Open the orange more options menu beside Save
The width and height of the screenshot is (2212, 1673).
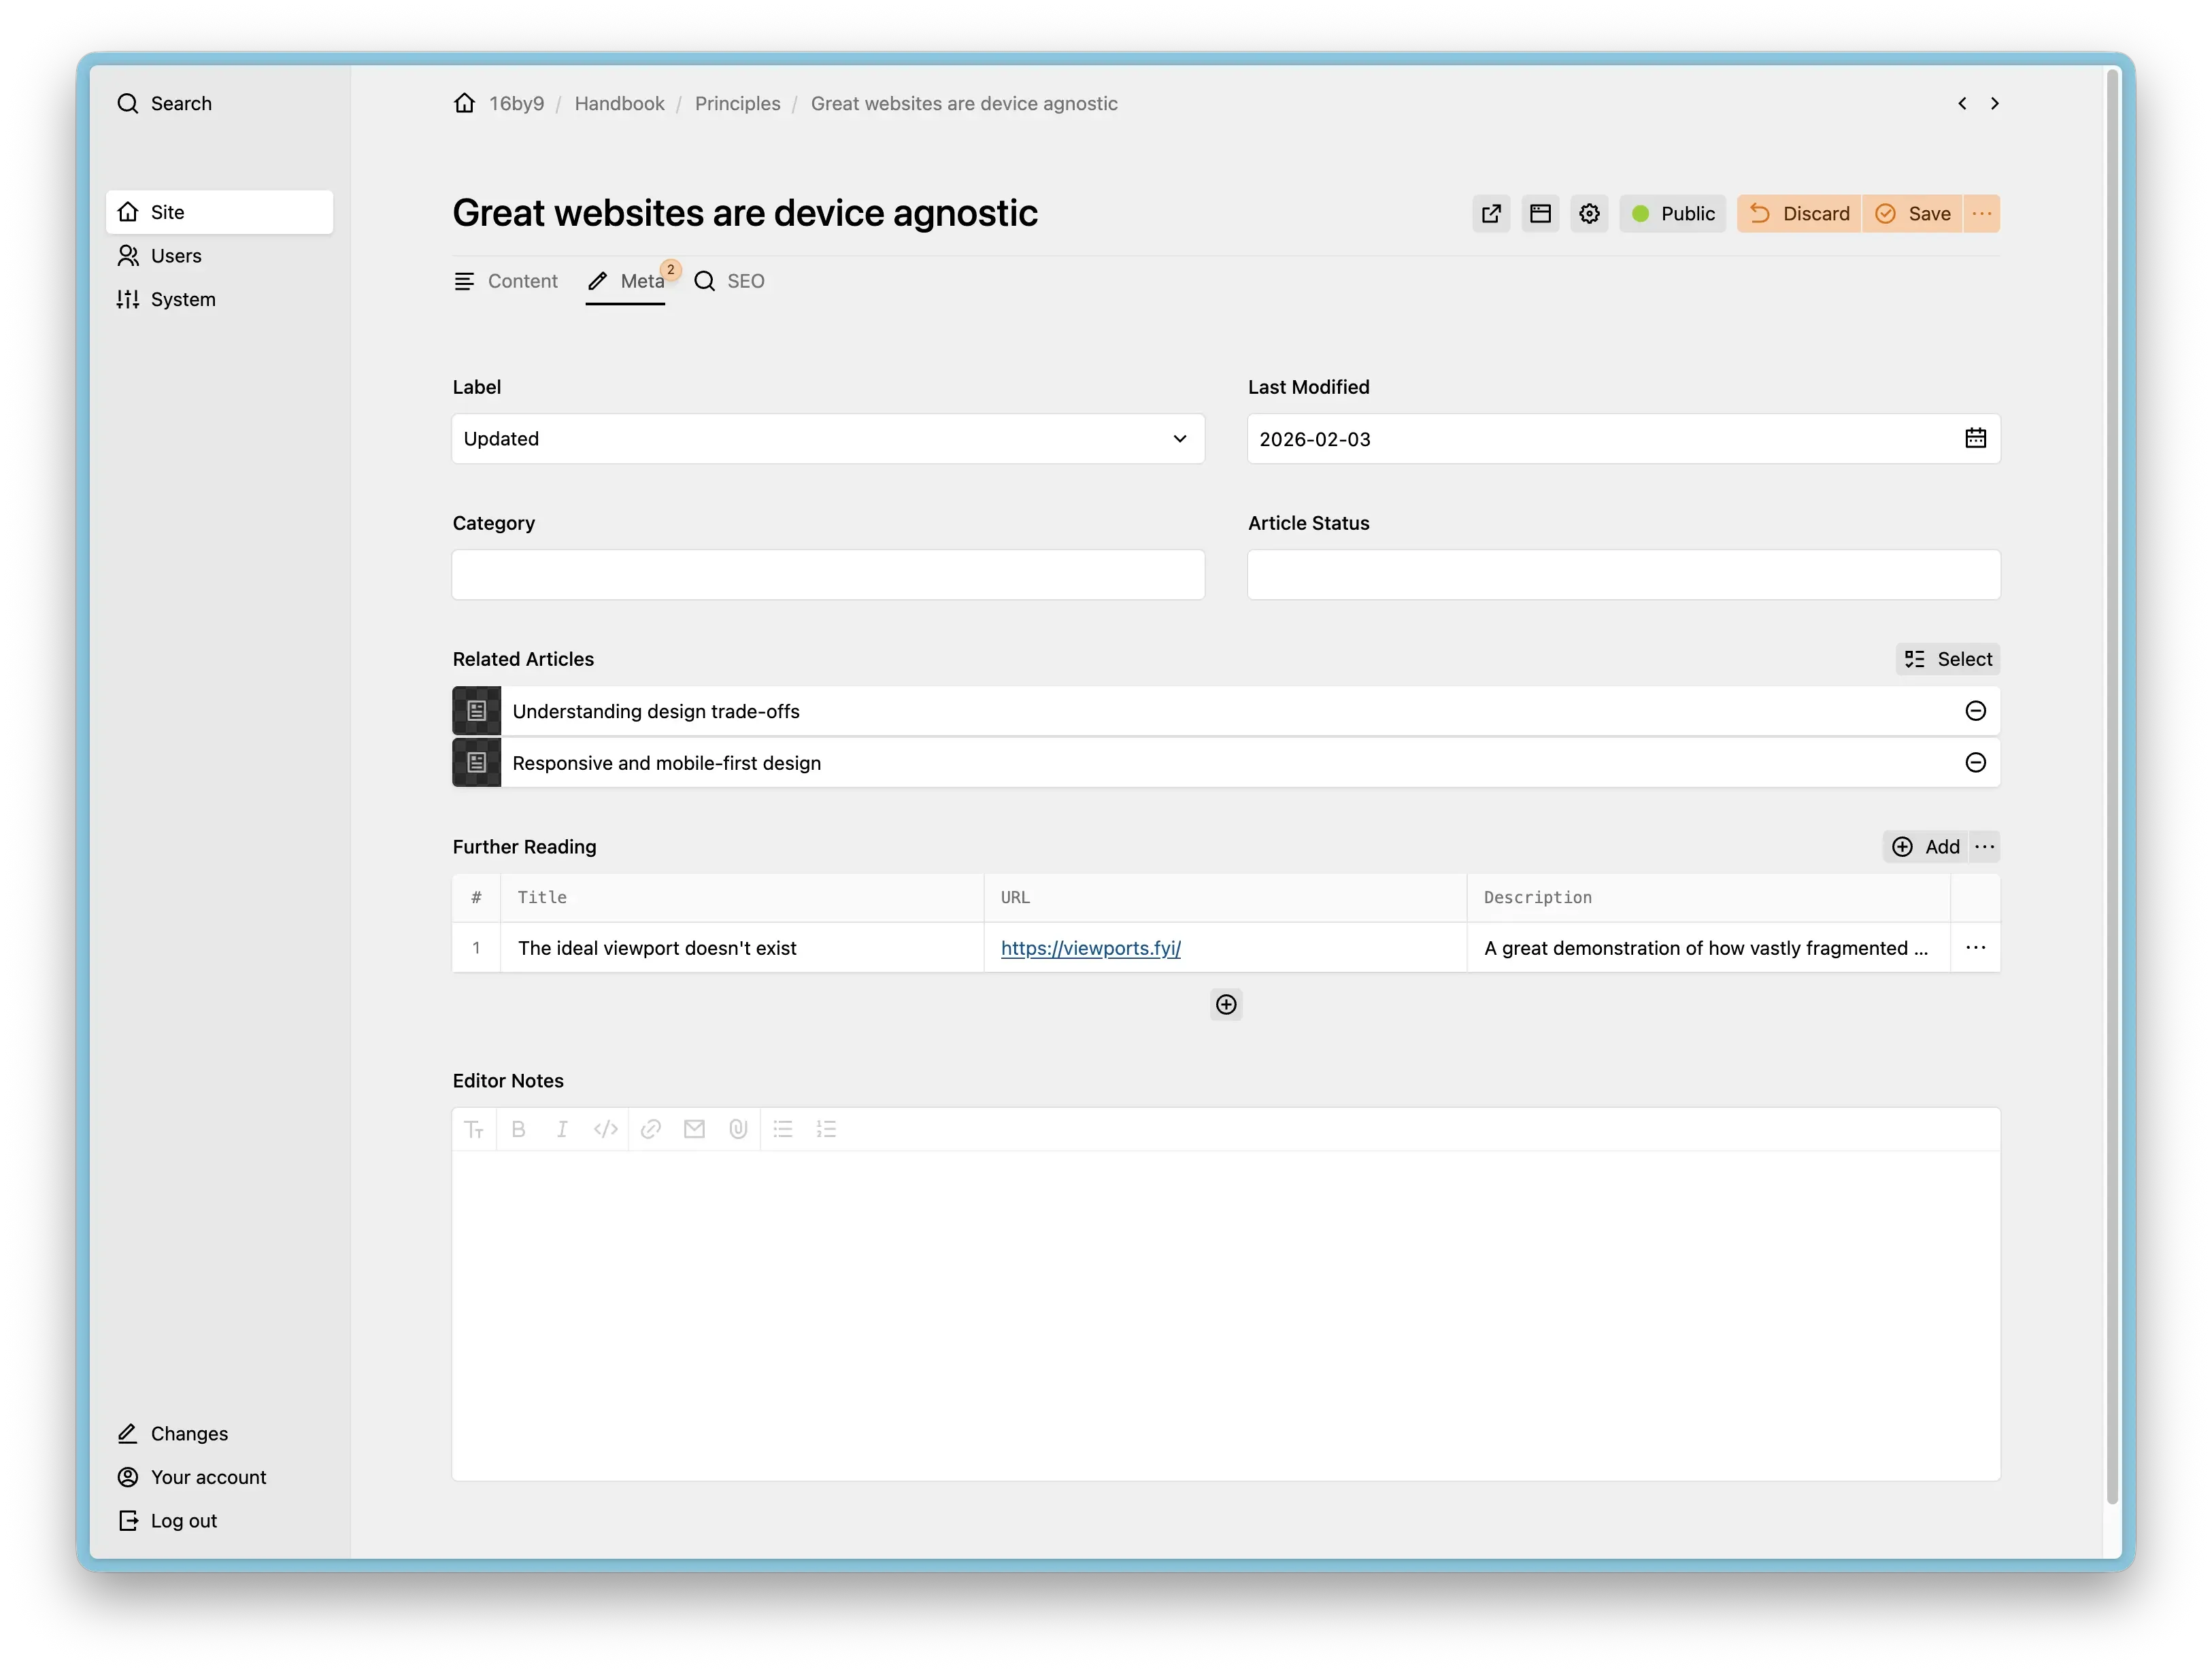coord(1981,214)
